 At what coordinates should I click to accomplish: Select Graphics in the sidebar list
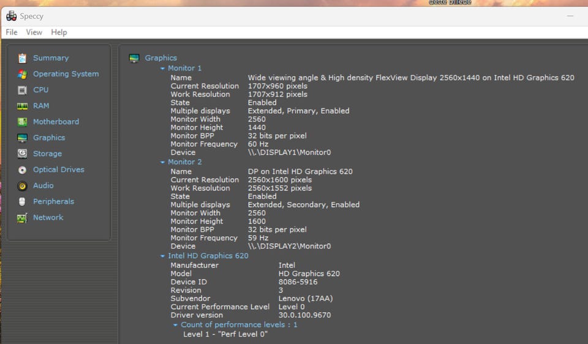tap(49, 138)
